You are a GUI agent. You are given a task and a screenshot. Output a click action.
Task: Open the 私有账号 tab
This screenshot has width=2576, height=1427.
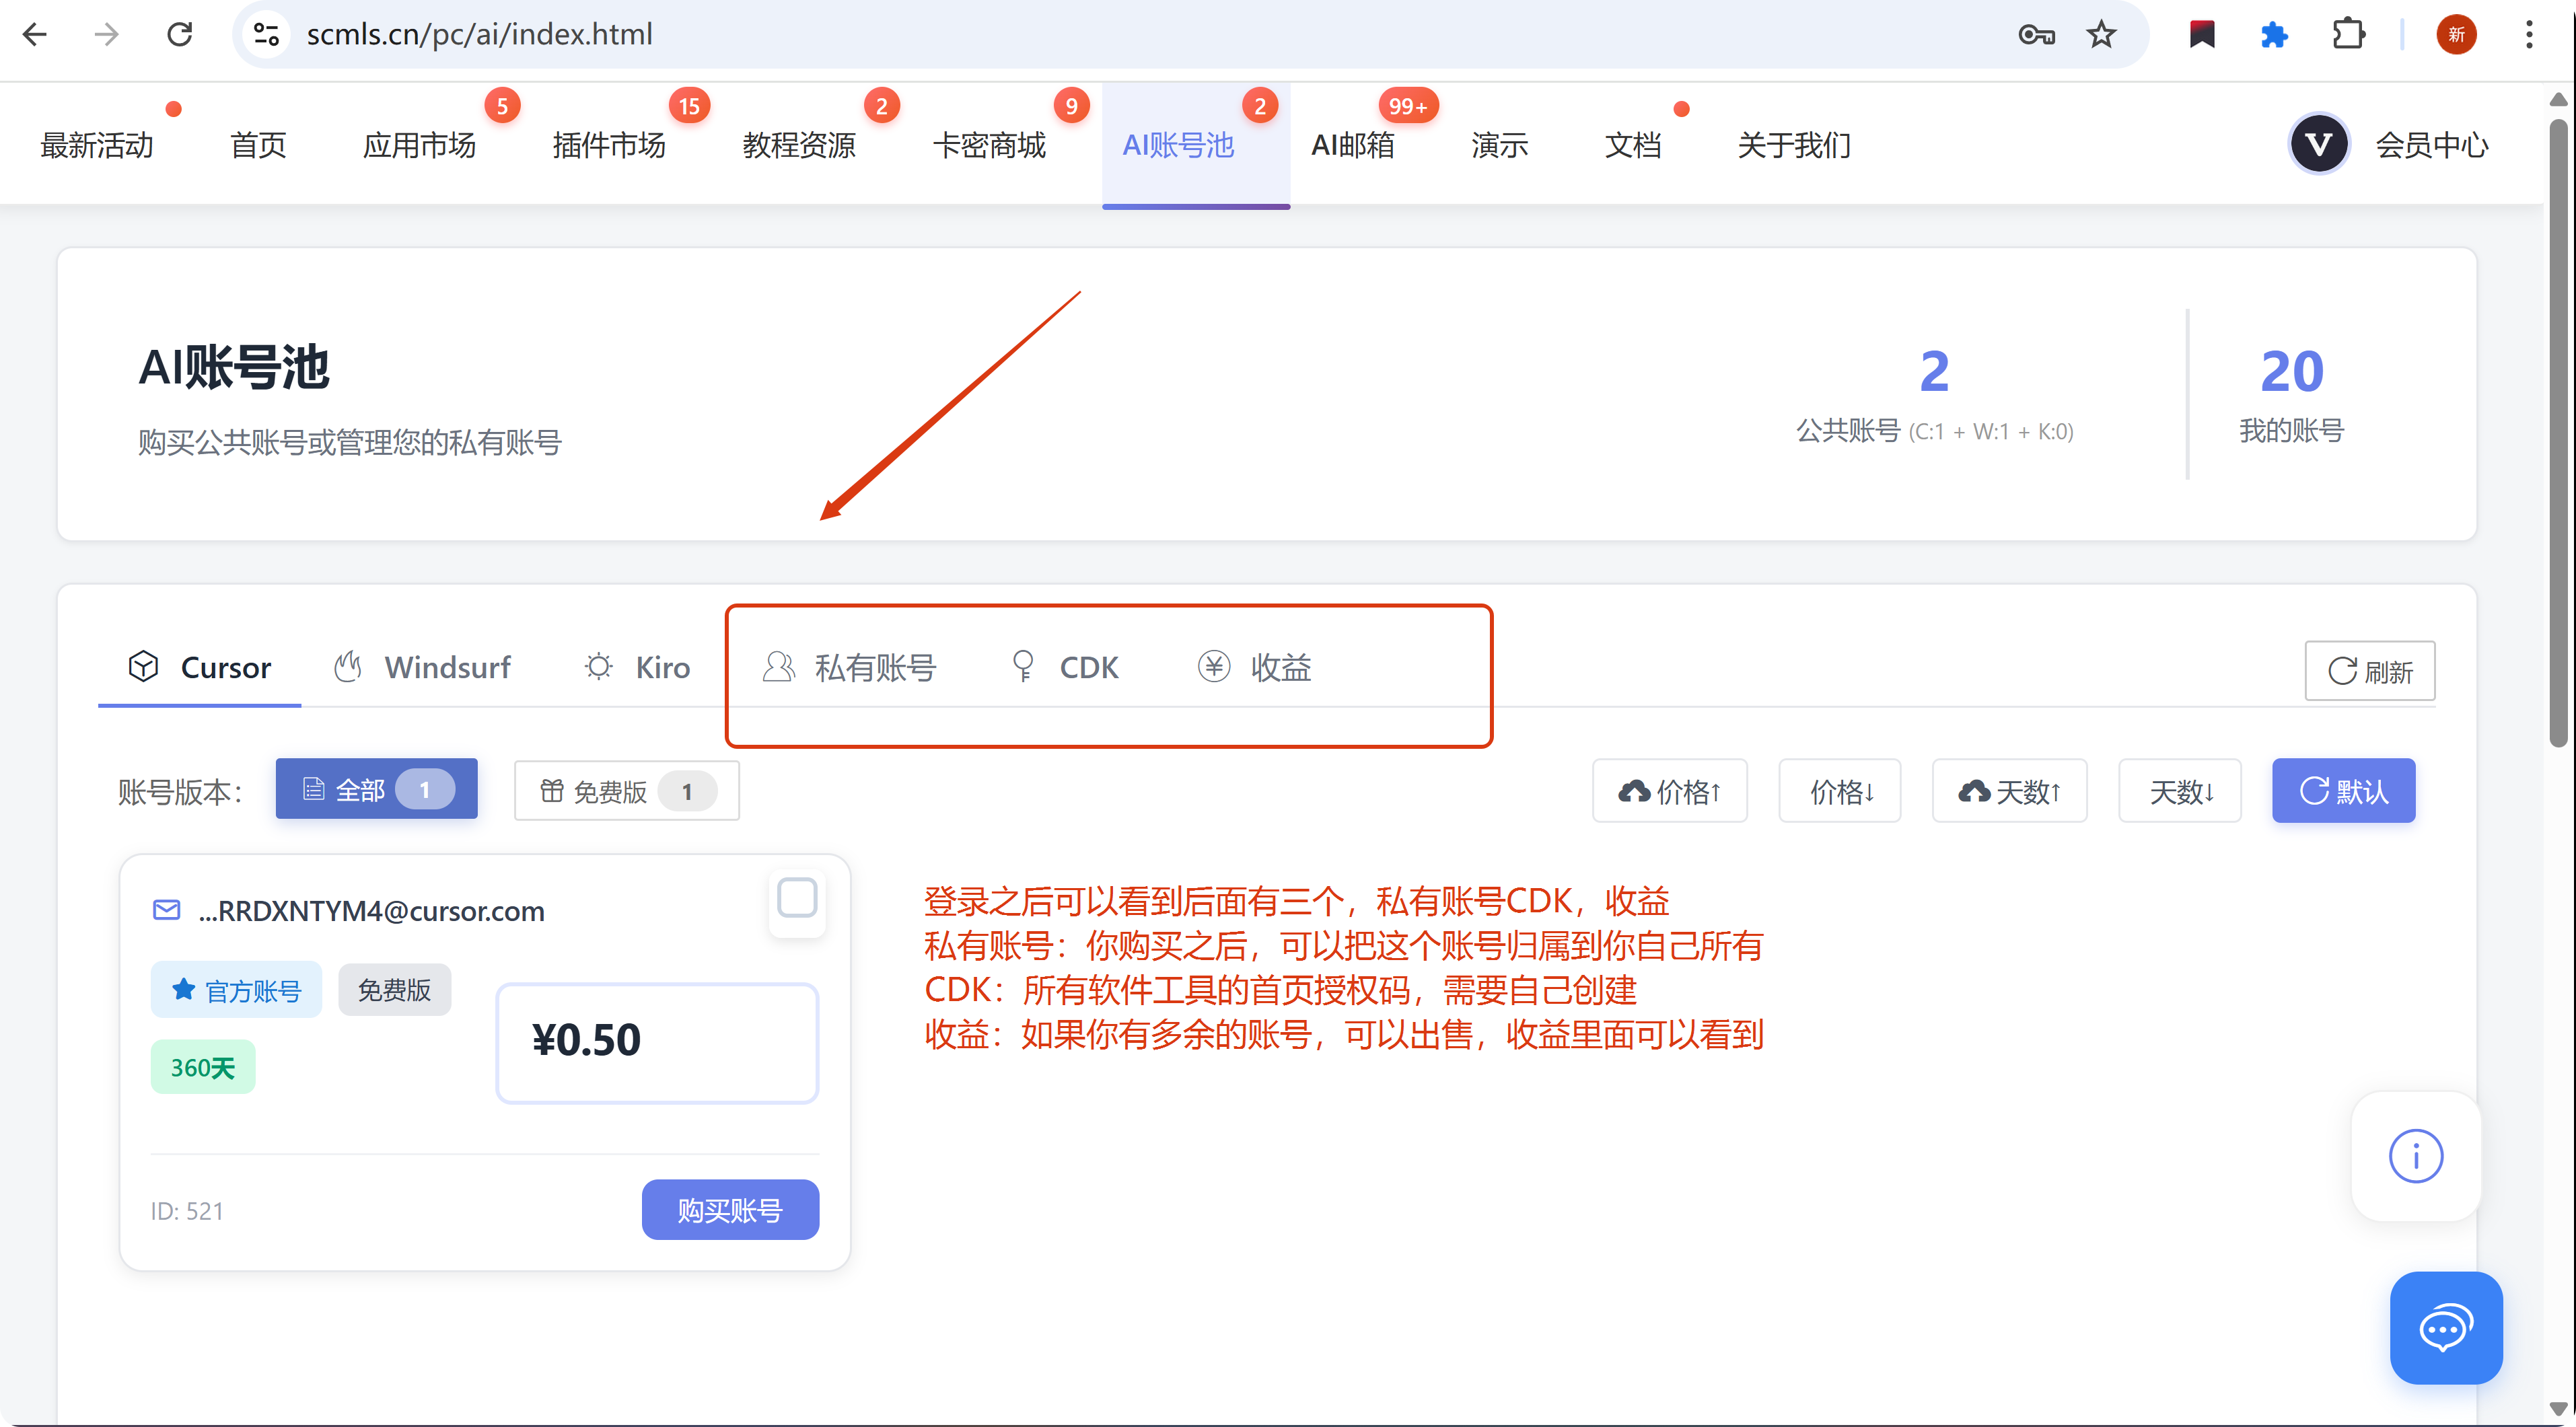click(x=851, y=667)
